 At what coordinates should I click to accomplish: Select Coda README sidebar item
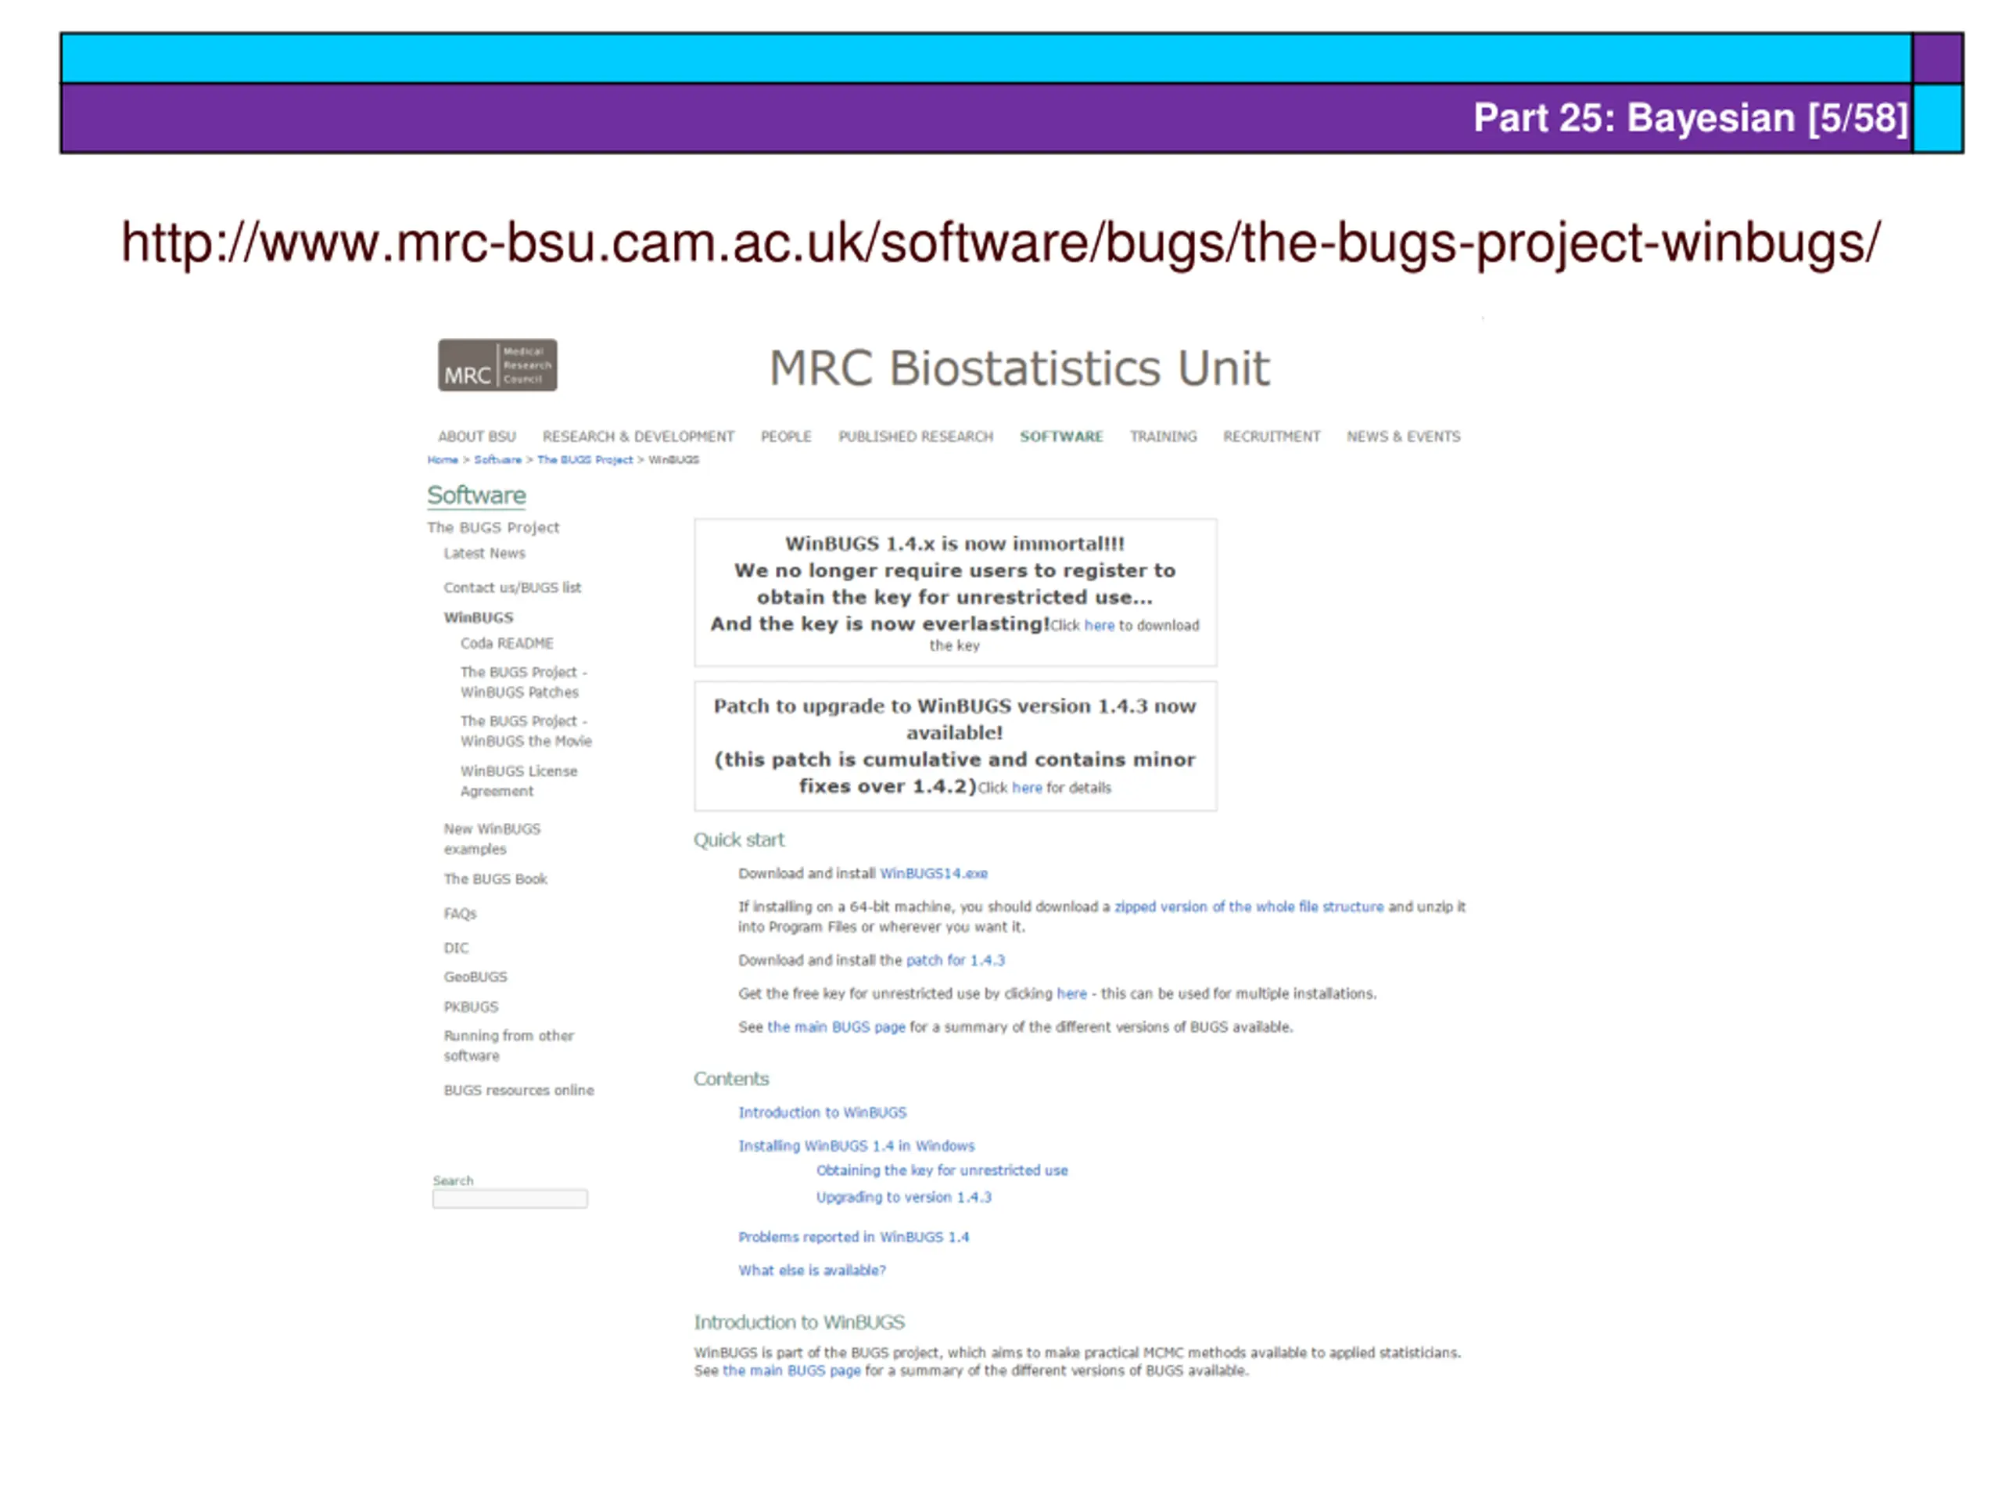(x=506, y=643)
